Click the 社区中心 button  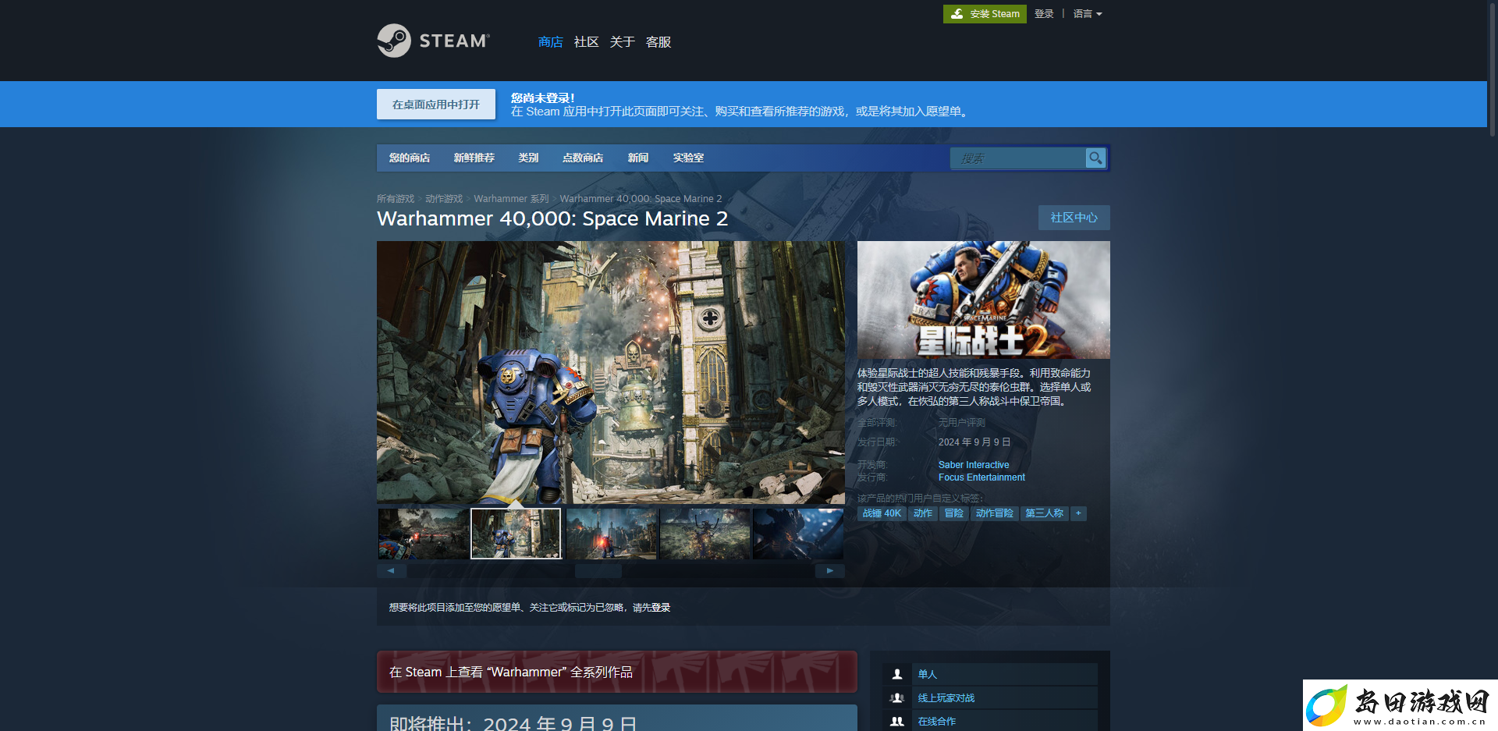pyautogui.click(x=1074, y=218)
